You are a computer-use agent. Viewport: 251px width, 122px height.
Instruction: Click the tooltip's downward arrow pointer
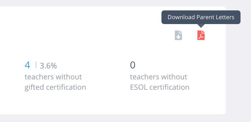[201, 26]
